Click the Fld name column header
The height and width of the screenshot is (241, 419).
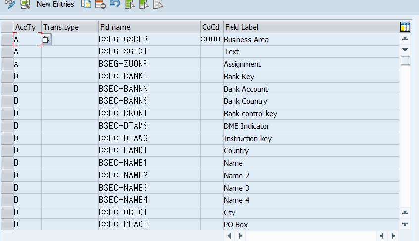pyautogui.click(x=149, y=27)
